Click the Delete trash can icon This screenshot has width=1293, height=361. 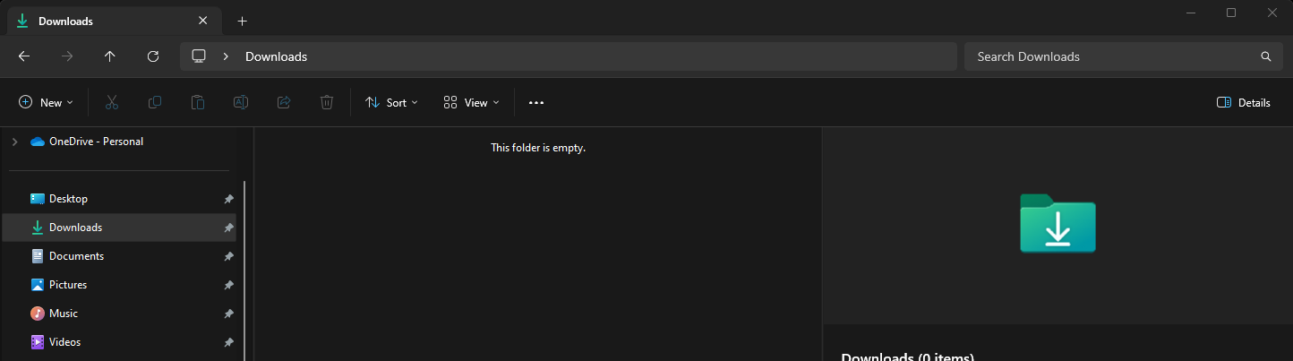coord(327,103)
